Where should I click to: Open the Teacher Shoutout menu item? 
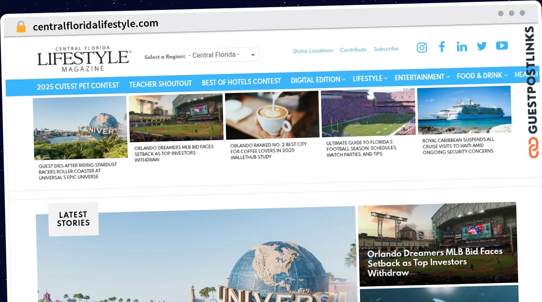[160, 83]
